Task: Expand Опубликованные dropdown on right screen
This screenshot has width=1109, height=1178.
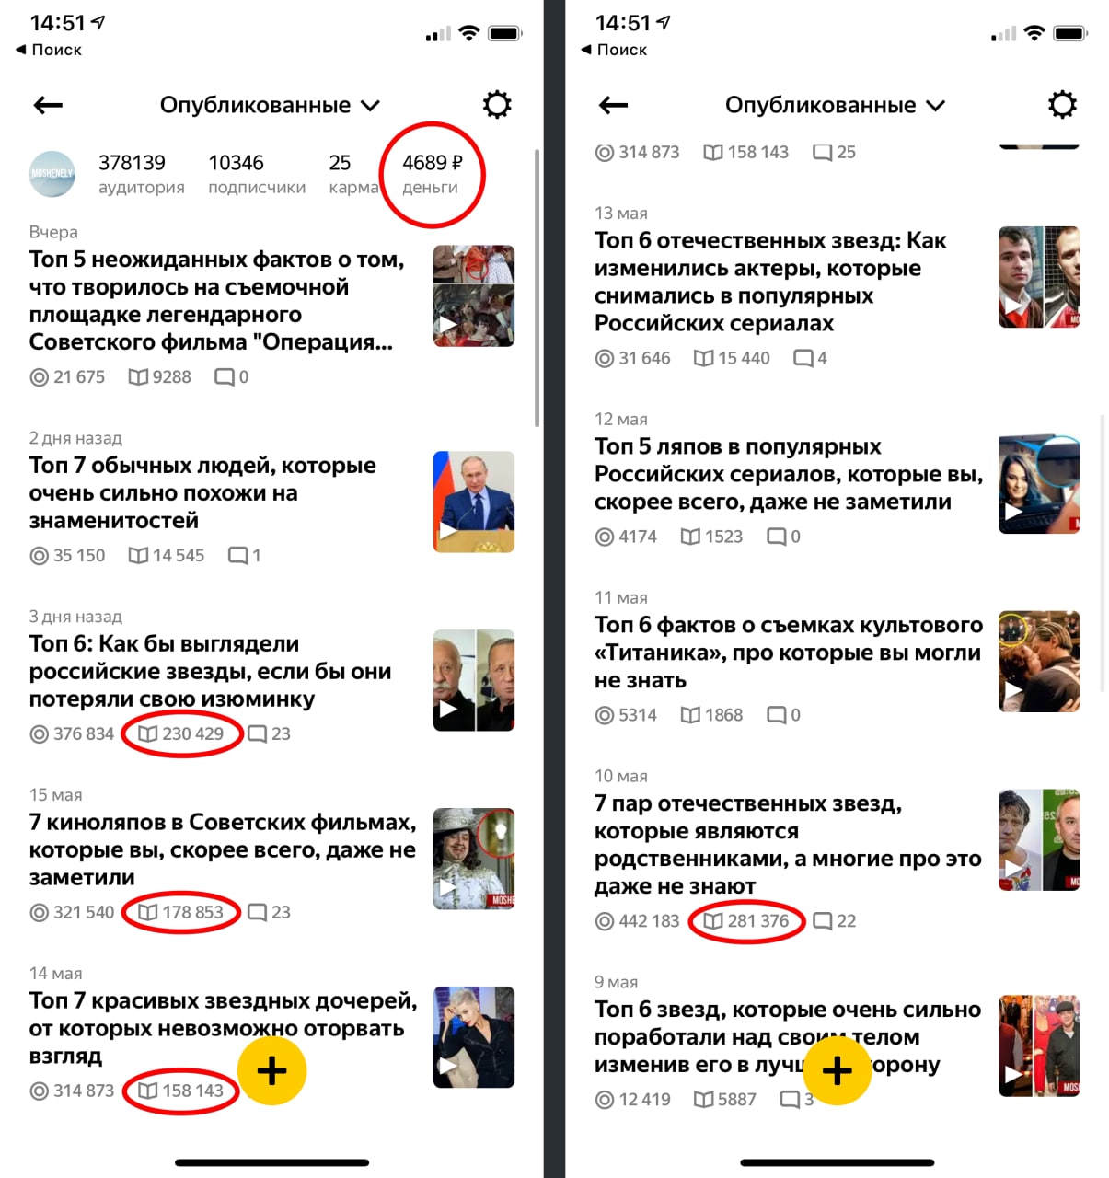Action: [835, 105]
